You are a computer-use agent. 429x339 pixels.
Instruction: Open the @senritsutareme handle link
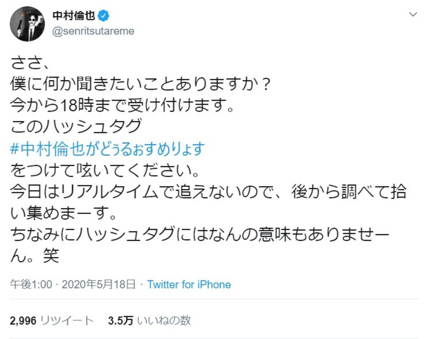pos(93,31)
